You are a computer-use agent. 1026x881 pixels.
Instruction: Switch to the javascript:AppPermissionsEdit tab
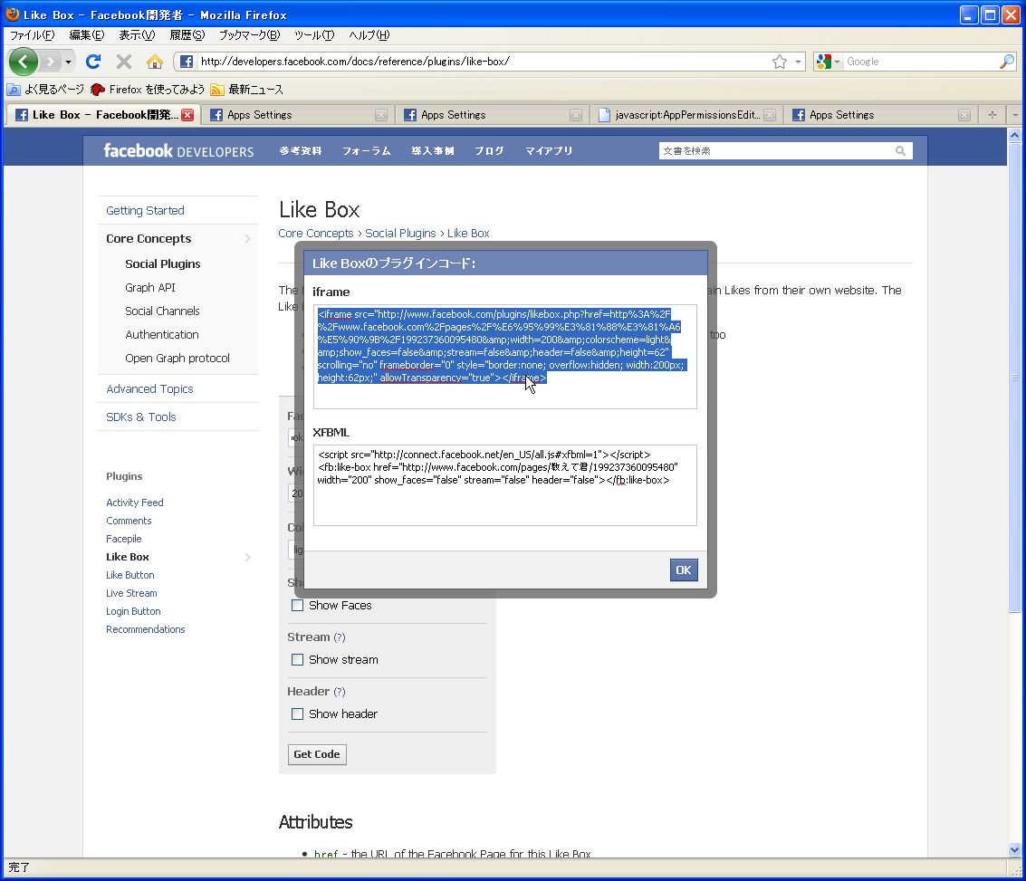click(686, 115)
